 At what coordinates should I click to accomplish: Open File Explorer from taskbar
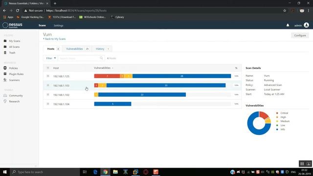point(115,172)
